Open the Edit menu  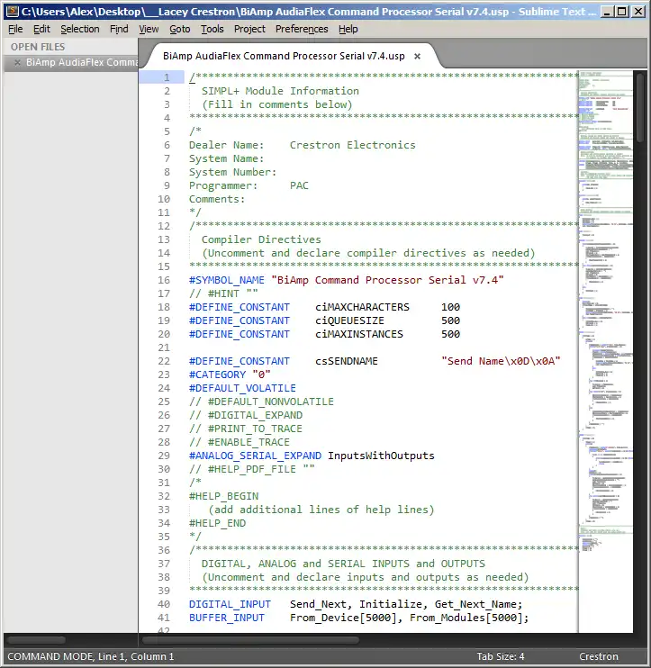click(x=41, y=29)
